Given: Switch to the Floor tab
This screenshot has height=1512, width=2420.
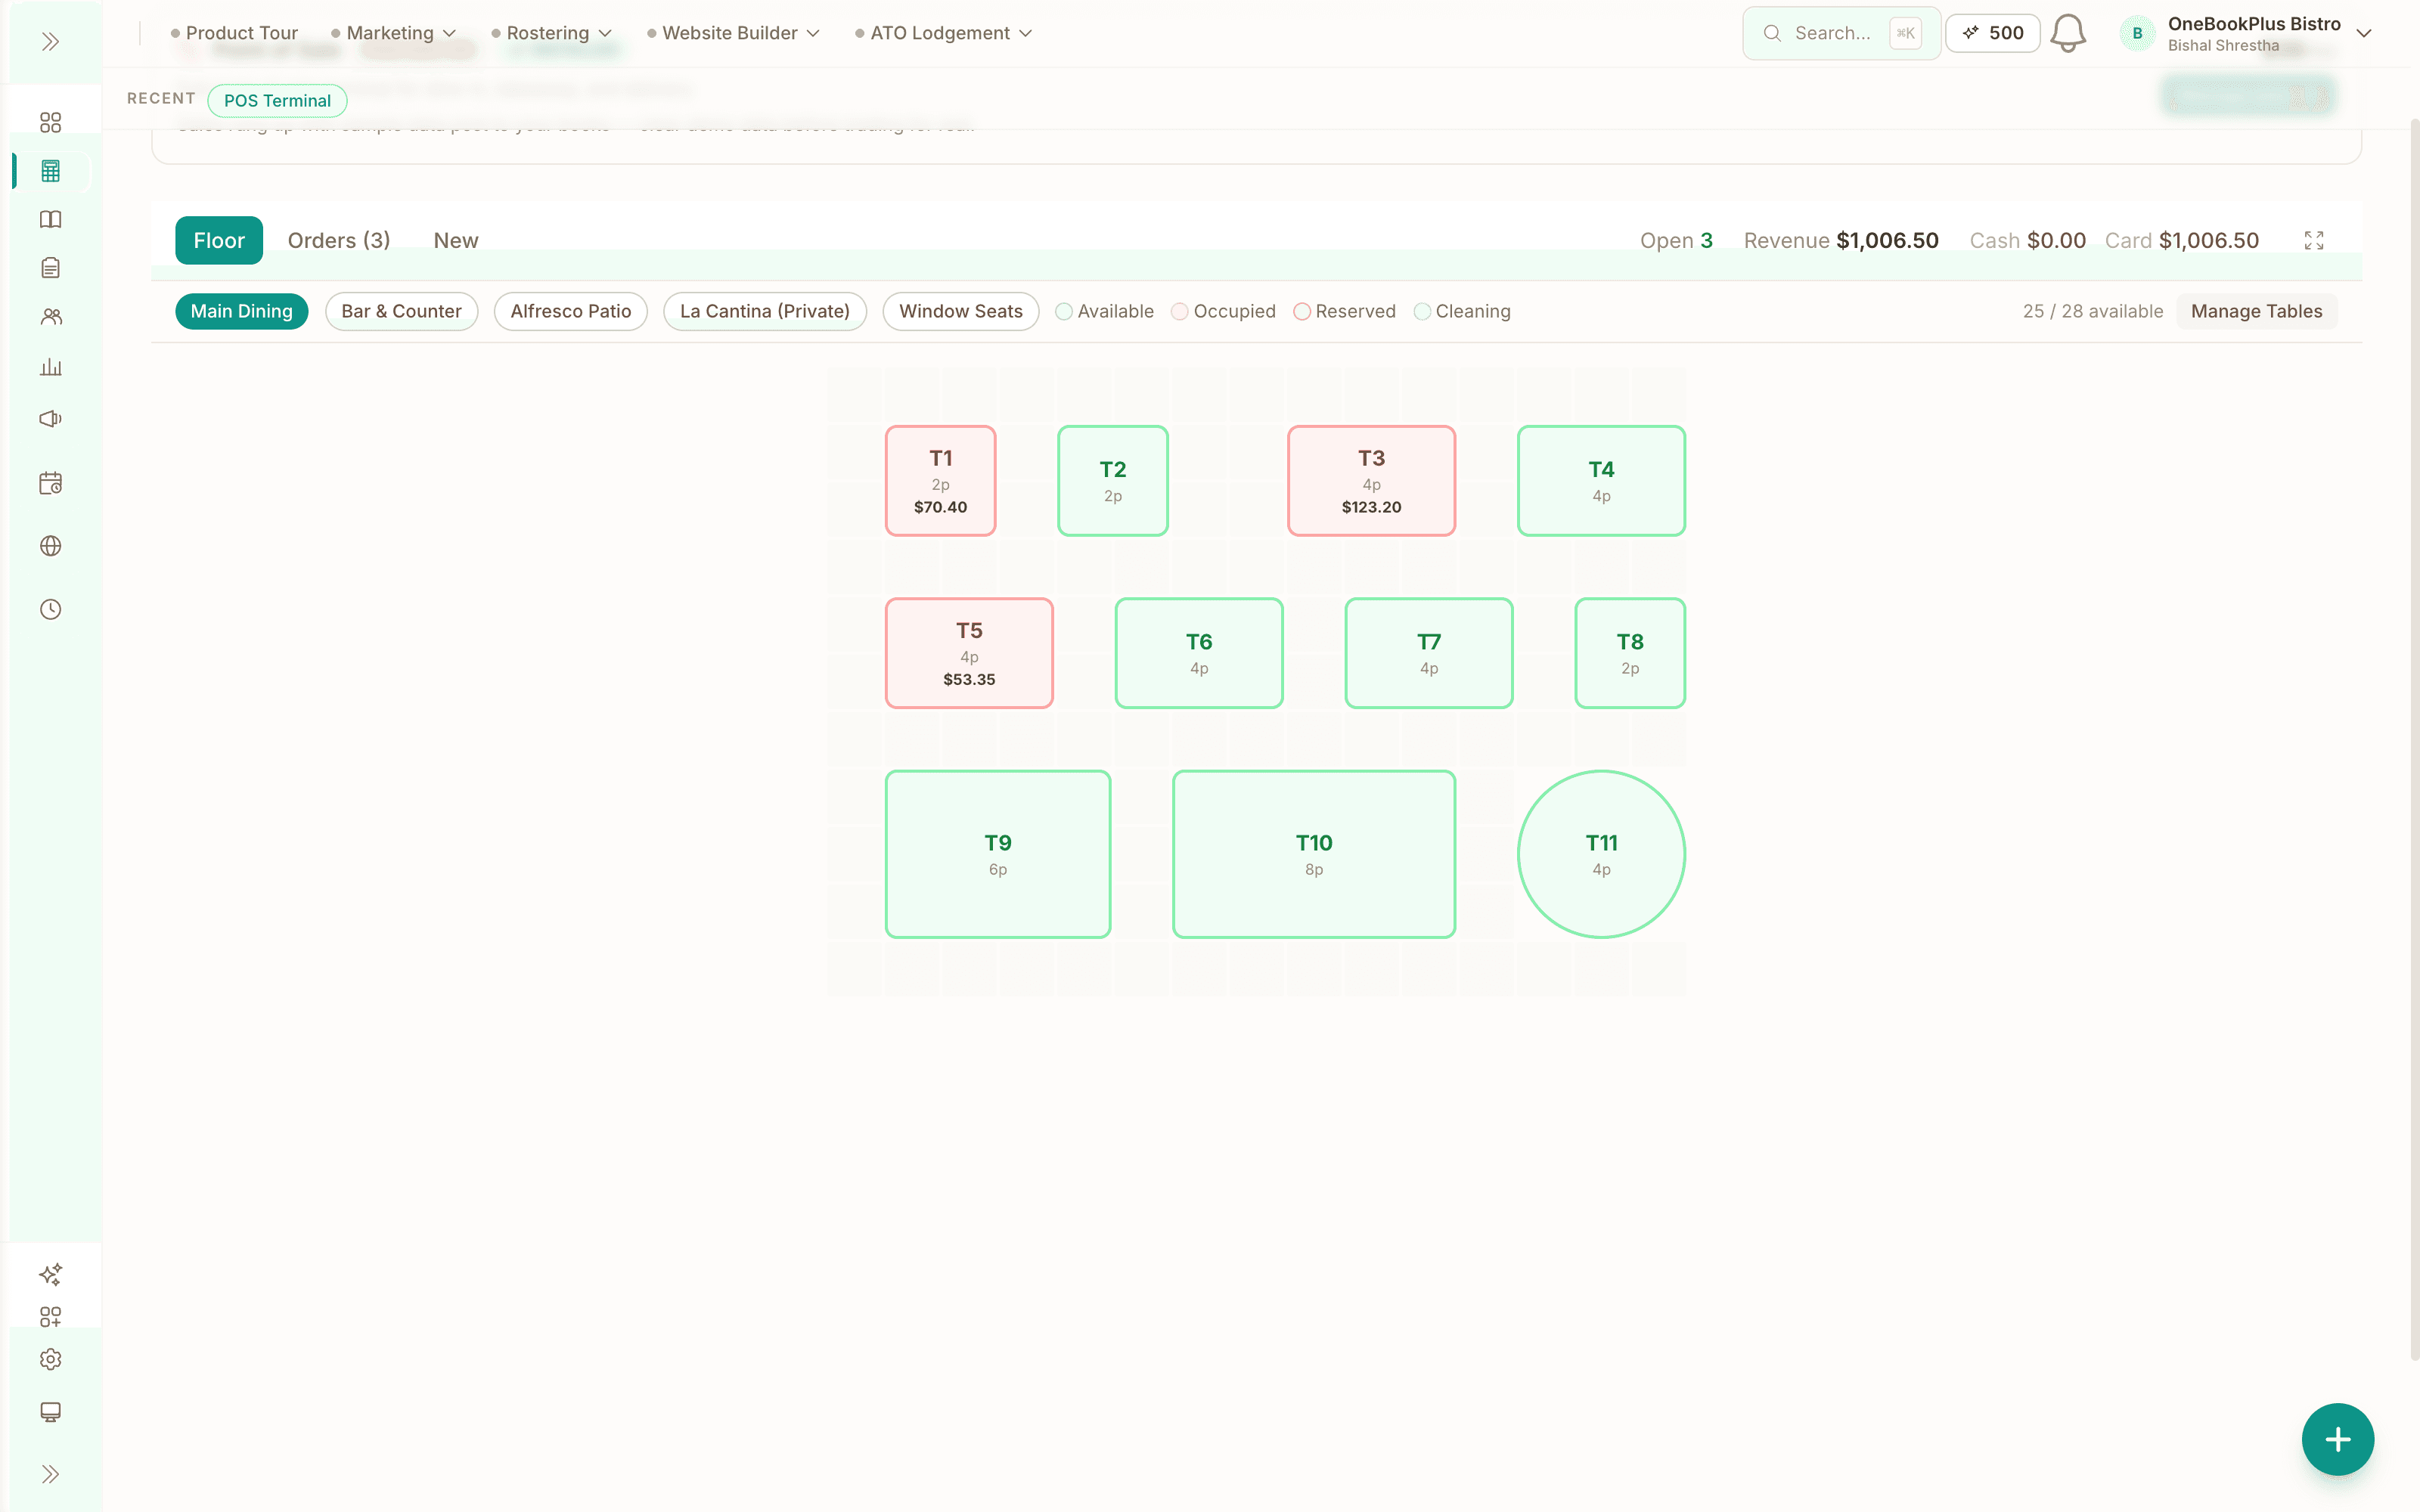Looking at the screenshot, I should (x=219, y=240).
